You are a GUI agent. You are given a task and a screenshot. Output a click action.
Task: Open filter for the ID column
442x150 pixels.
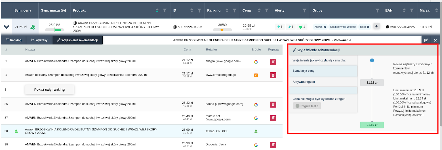click(199, 10)
